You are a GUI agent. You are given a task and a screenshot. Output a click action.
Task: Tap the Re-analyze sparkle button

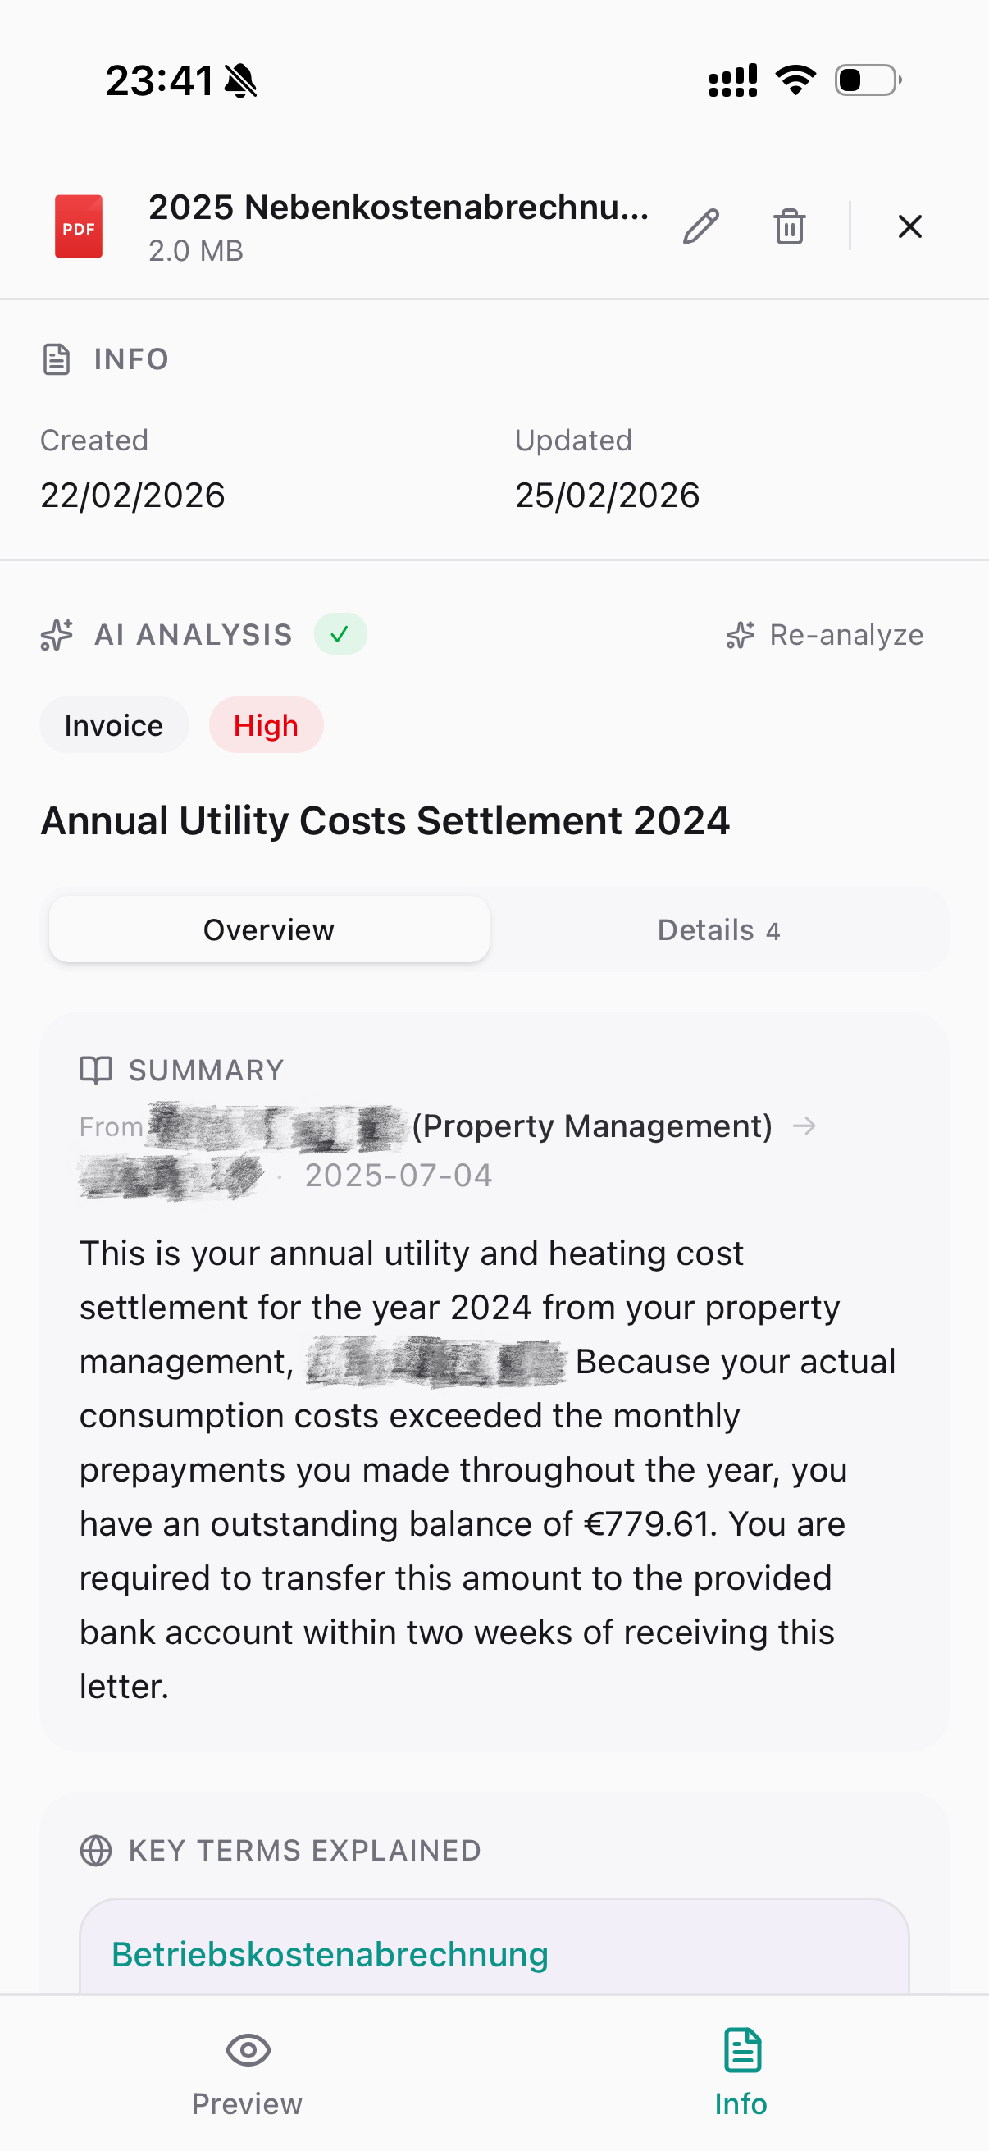coord(825,635)
